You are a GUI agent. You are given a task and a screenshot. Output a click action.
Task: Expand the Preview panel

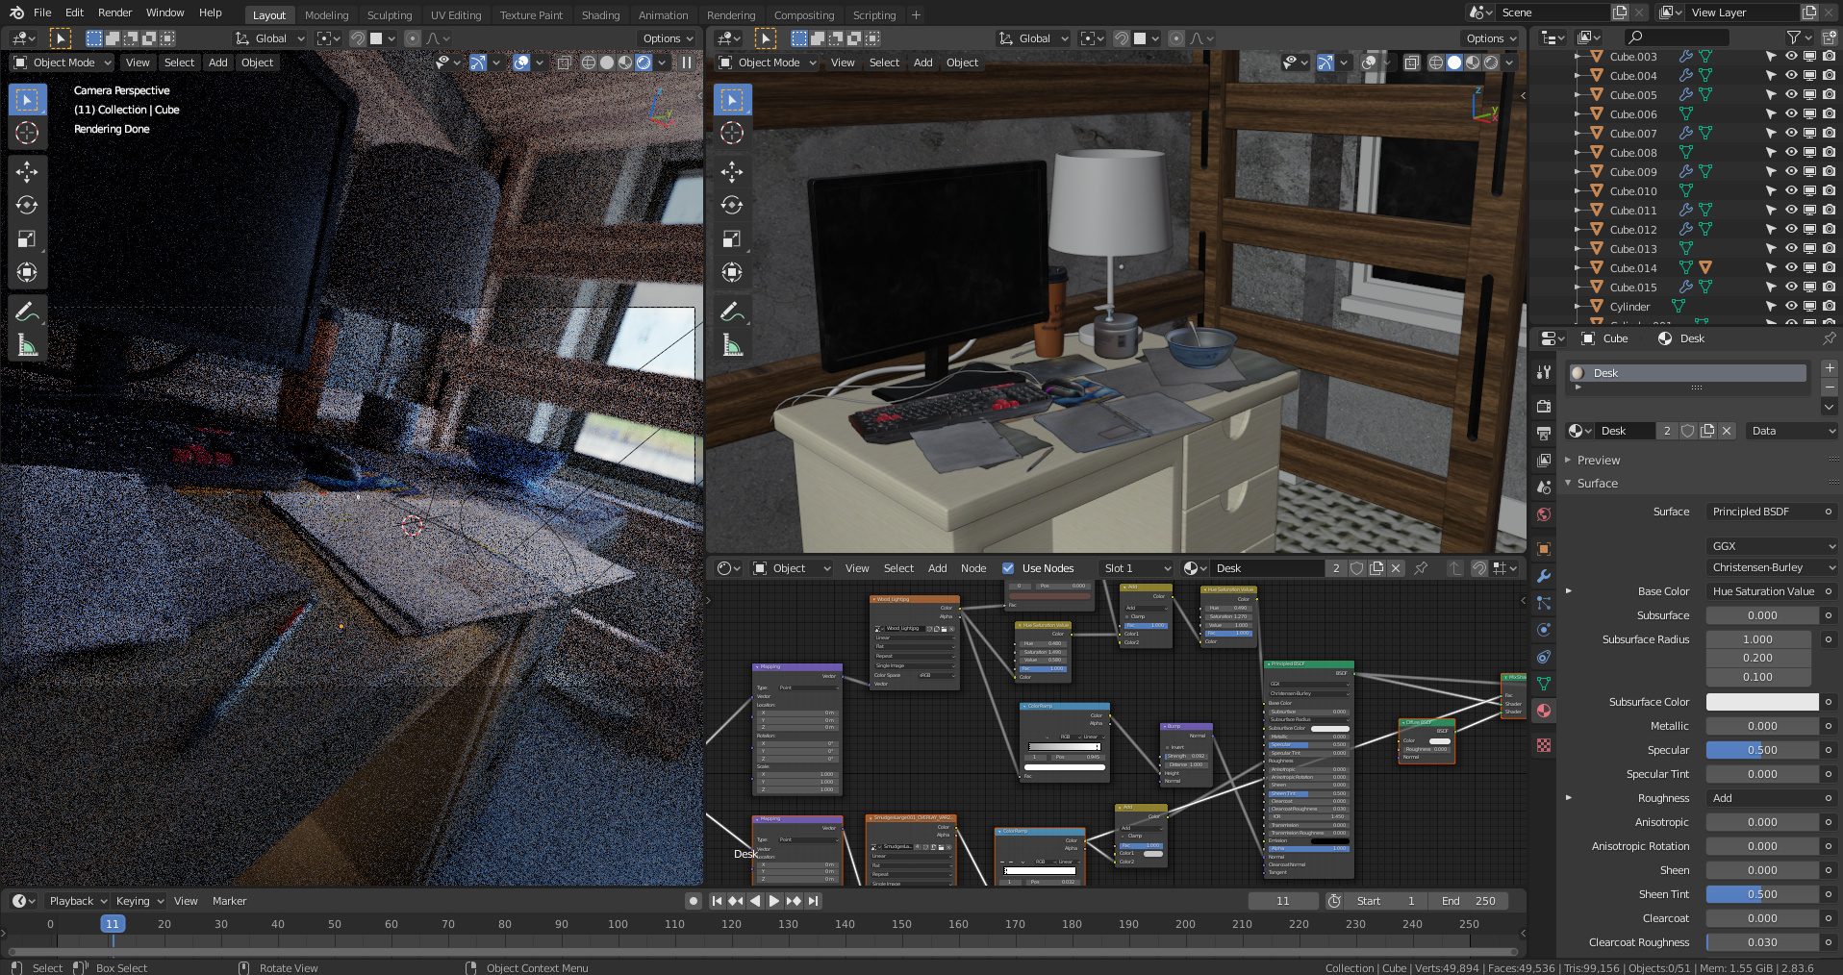(1598, 461)
